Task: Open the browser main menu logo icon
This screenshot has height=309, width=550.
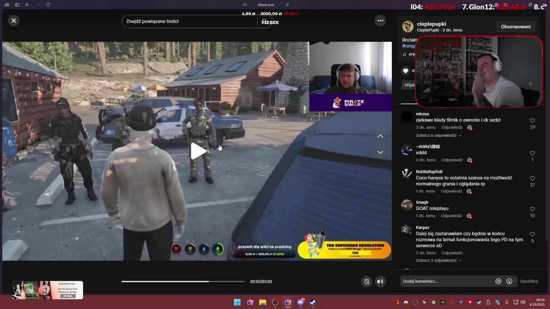Action: point(6,5)
